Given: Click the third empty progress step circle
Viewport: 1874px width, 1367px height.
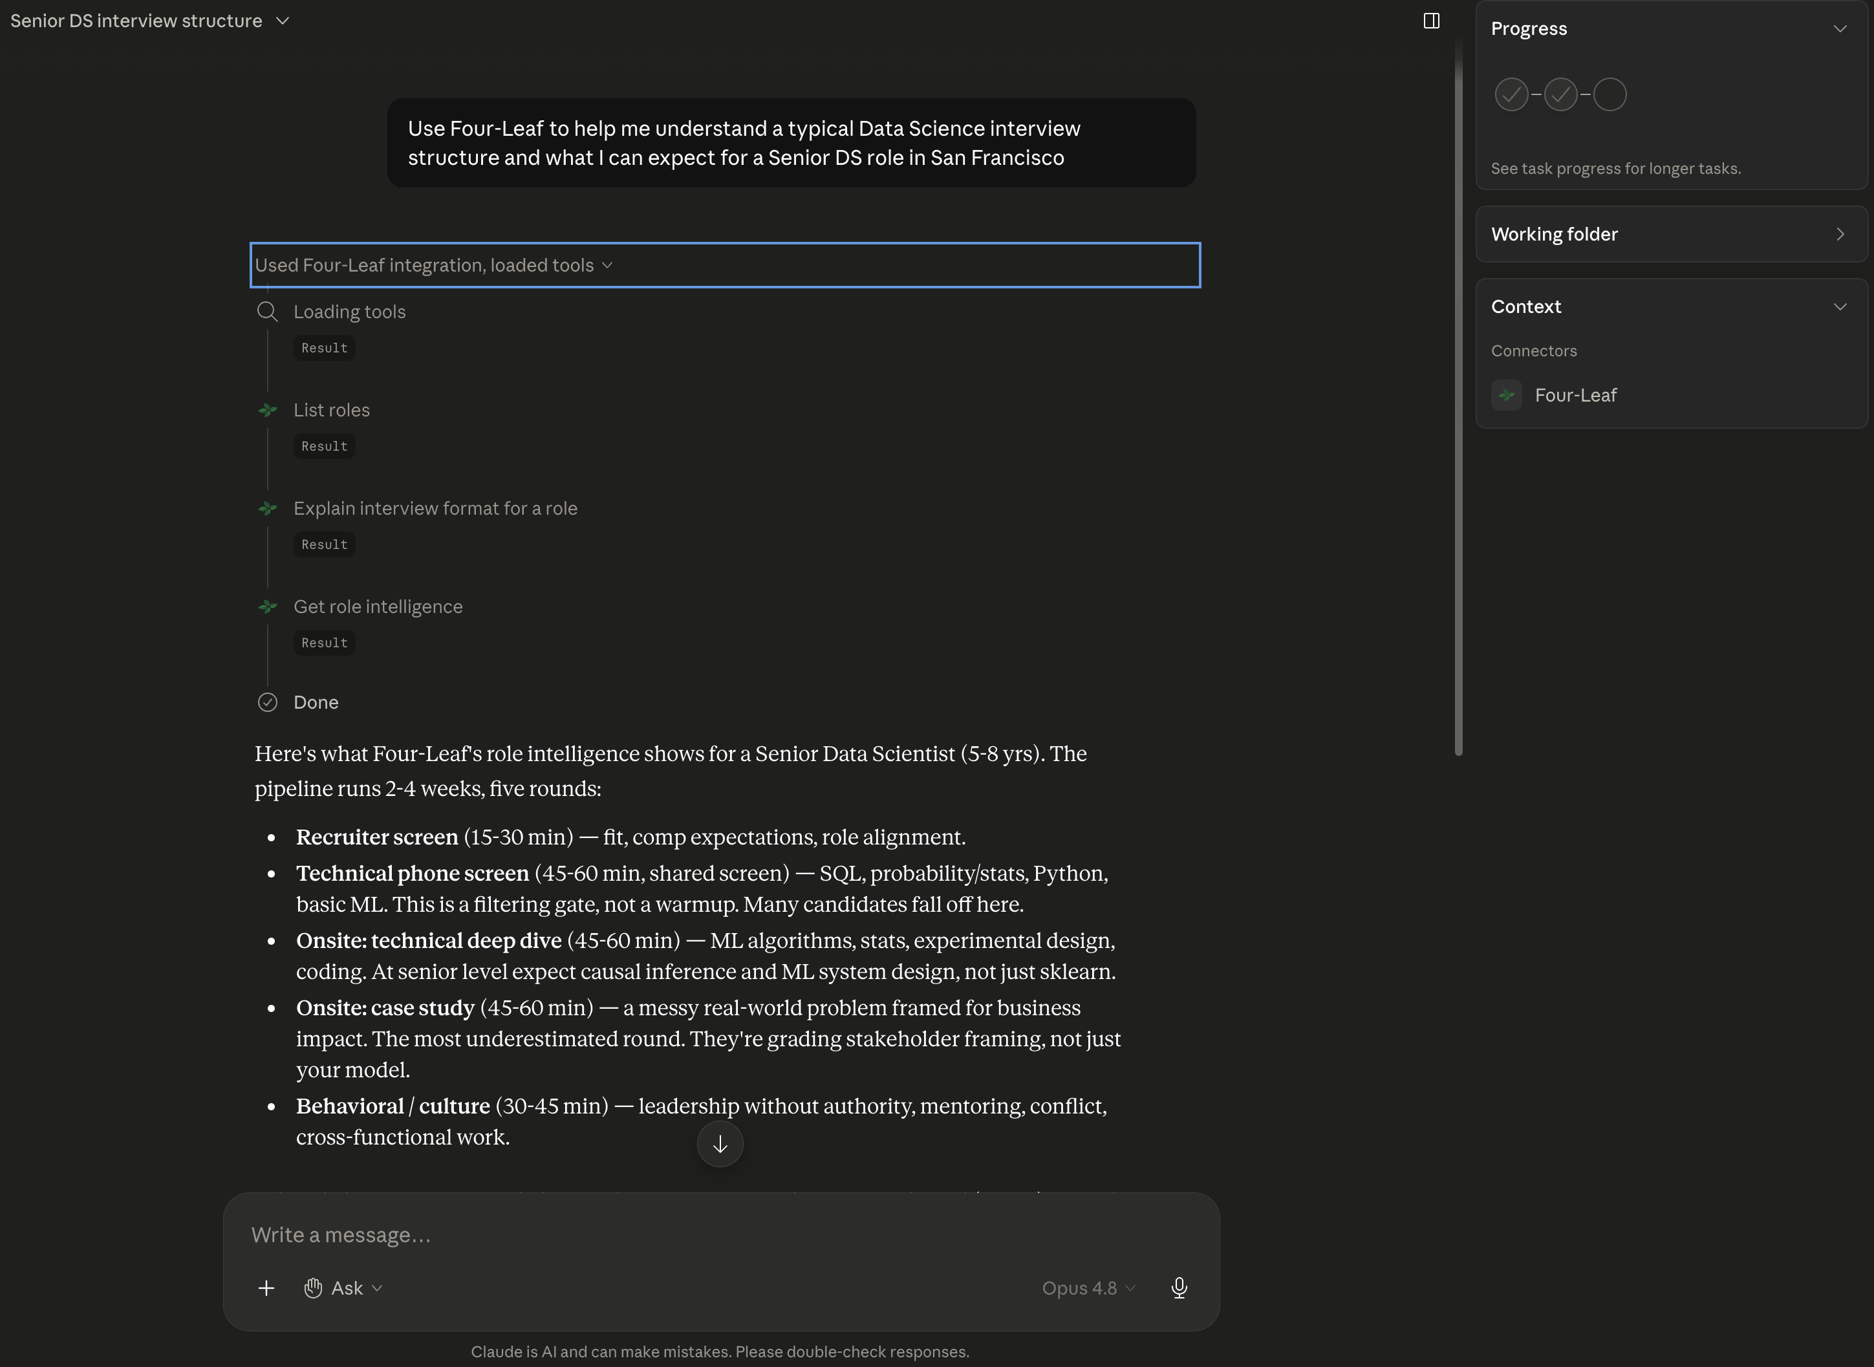Looking at the screenshot, I should pos(1610,94).
